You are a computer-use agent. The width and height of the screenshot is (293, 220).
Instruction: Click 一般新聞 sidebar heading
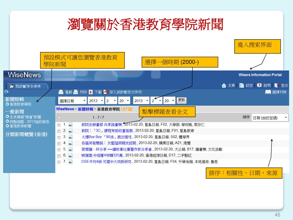click(15, 112)
